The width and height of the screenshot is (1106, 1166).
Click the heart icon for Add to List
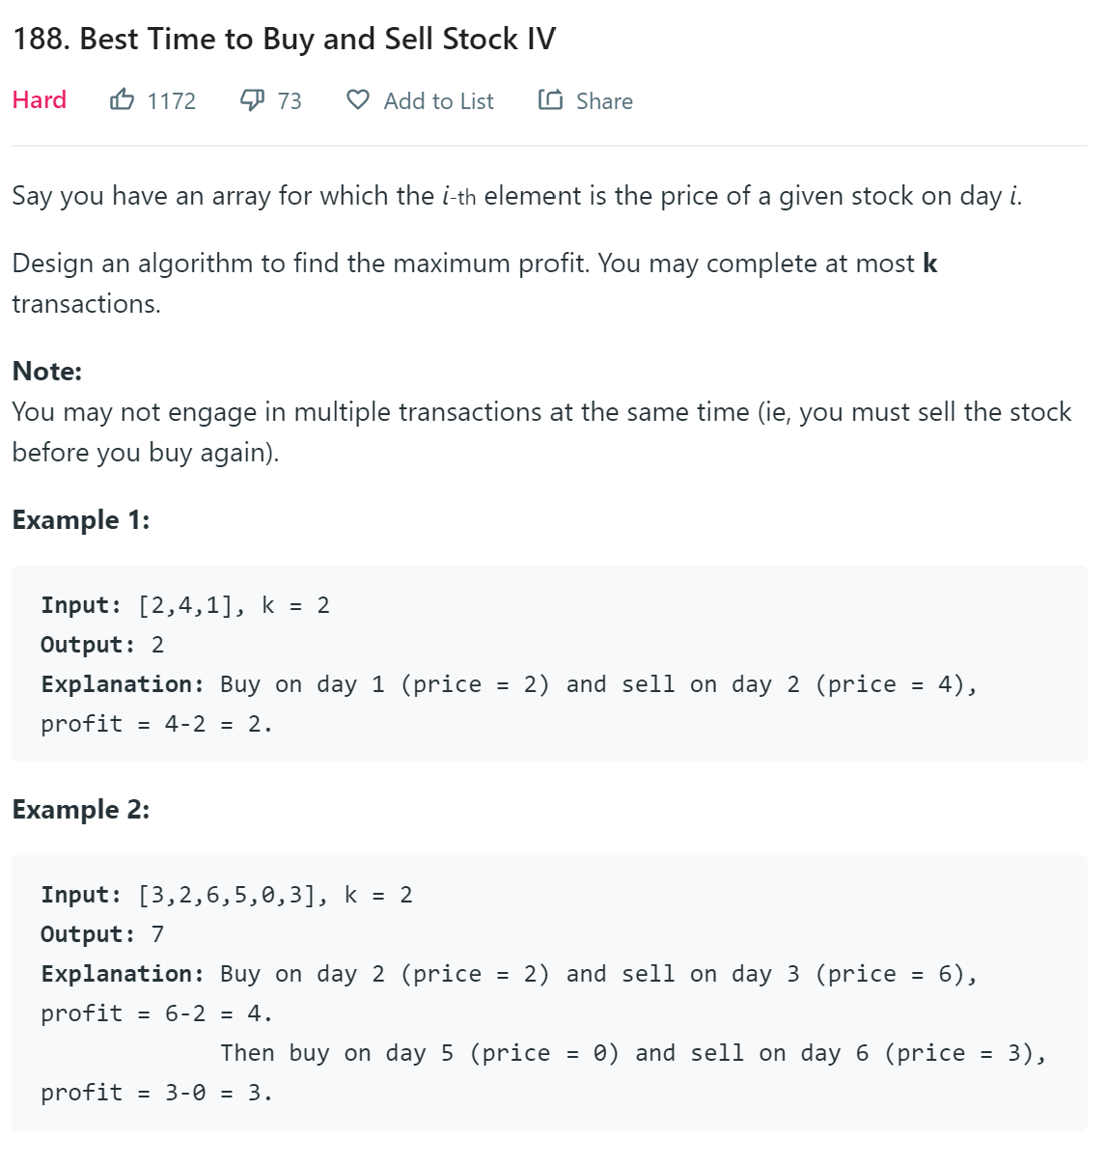[358, 99]
